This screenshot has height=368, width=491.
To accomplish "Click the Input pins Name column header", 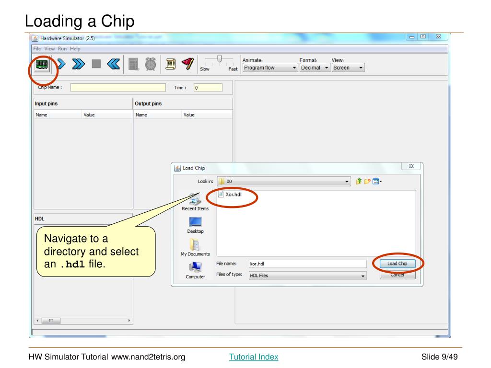I will [58, 115].
